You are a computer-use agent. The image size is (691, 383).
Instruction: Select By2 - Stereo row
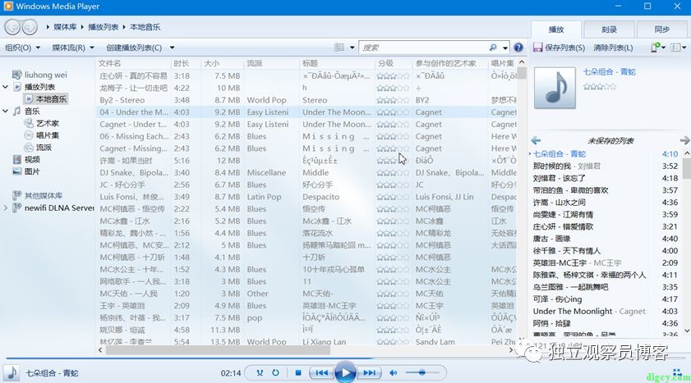tap(306, 100)
